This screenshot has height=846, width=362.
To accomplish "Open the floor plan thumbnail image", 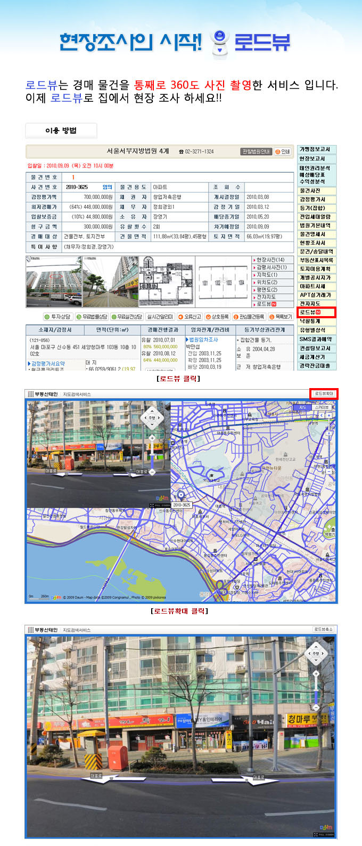I will [166, 281].
